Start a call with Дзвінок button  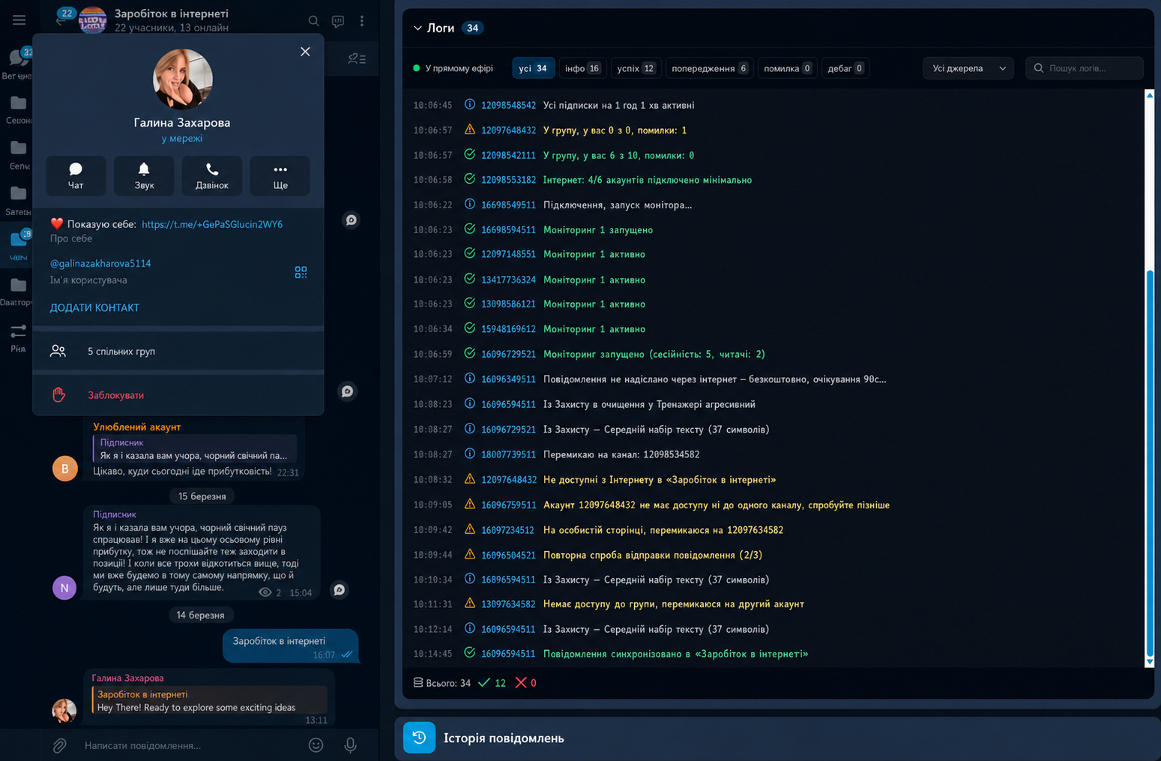(212, 175)
